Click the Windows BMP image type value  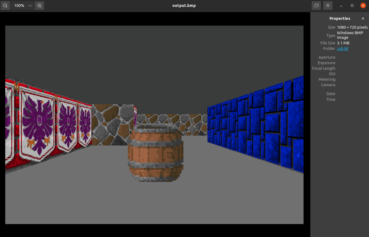350,35
